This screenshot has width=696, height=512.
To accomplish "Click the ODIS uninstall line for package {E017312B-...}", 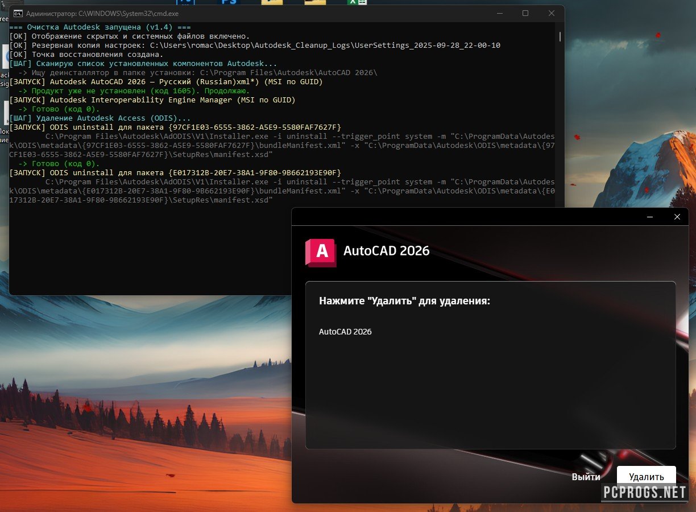I will pos(175,173).
